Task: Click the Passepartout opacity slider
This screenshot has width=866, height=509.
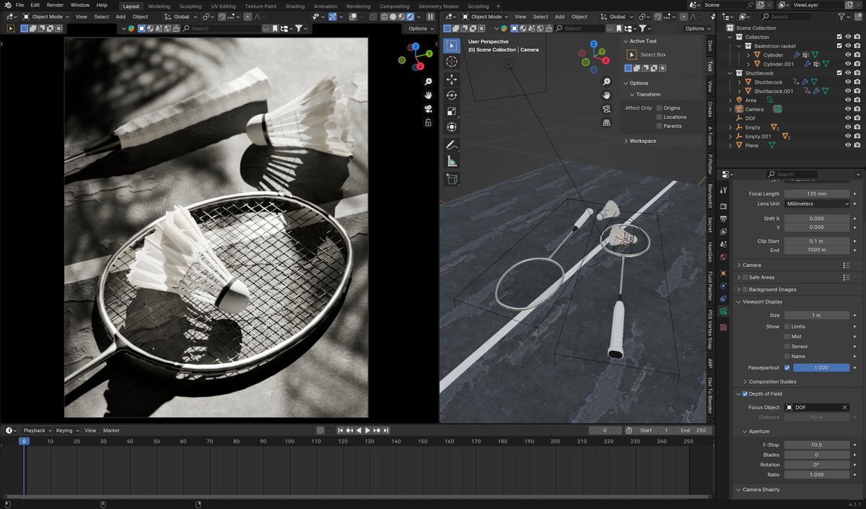Action: (x=821, y=367)
